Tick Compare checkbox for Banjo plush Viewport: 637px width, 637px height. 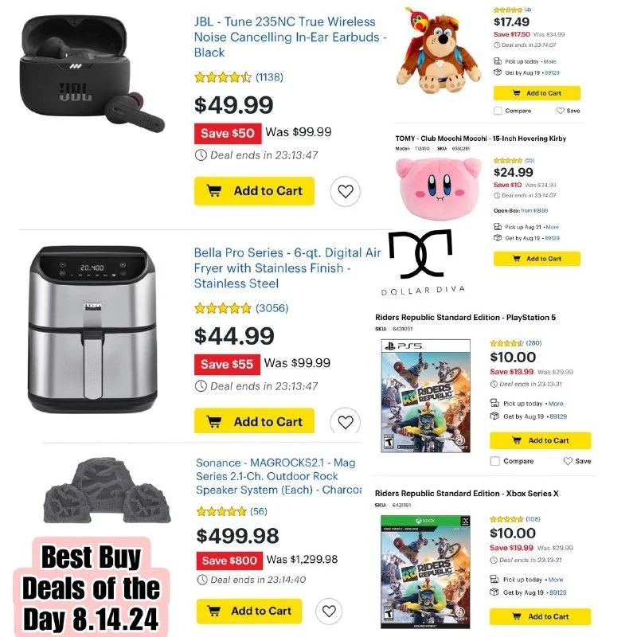[x=498, y=111]
